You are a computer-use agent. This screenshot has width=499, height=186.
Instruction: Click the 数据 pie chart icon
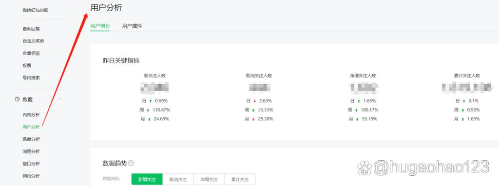coord(17,99)
